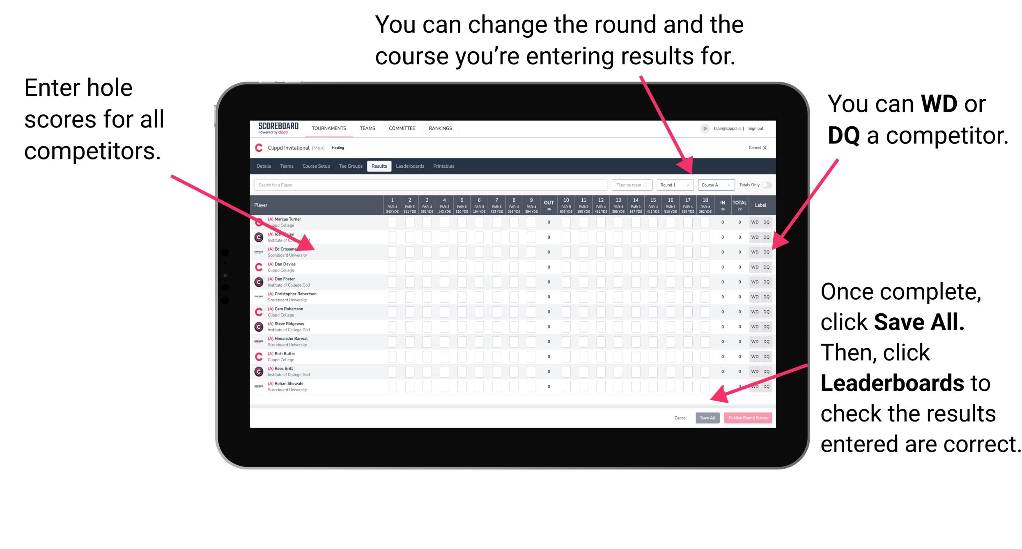The height and width of the screenshot is (549, 1022).
Task: Click Save All button
Action: tap(707, 418)
